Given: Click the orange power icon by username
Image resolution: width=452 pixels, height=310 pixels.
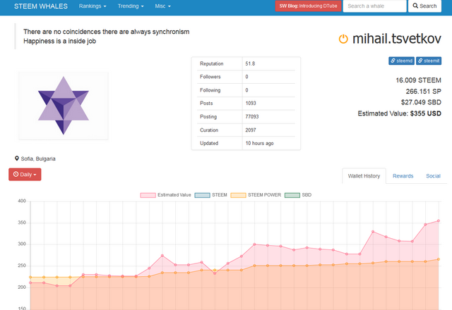Looking at the screenshot, I should click(x=343, y=39).
